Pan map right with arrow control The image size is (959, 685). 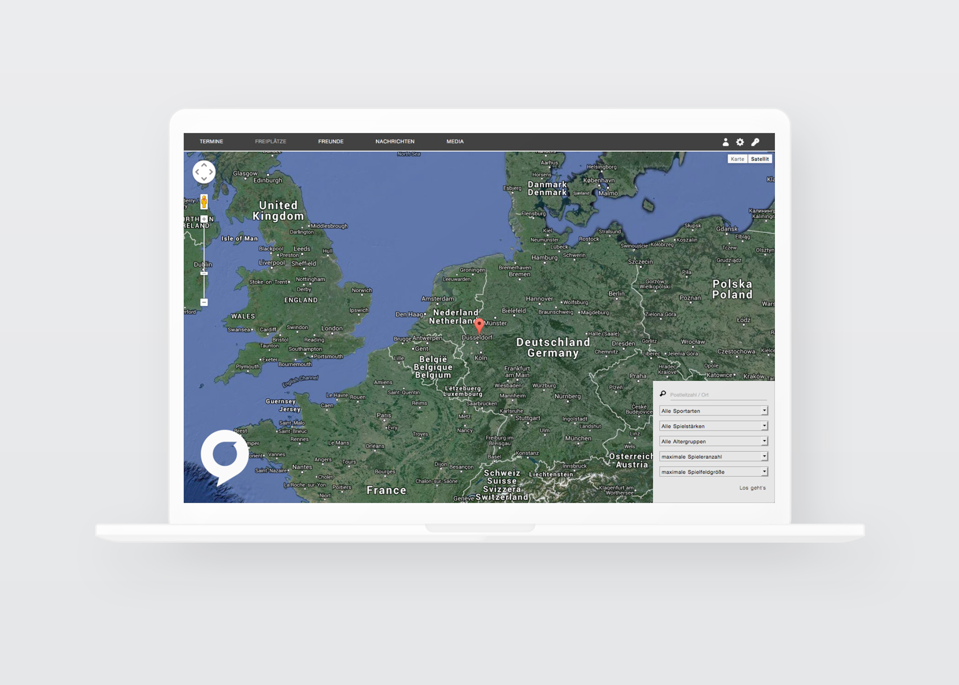[x=211, y=172]
